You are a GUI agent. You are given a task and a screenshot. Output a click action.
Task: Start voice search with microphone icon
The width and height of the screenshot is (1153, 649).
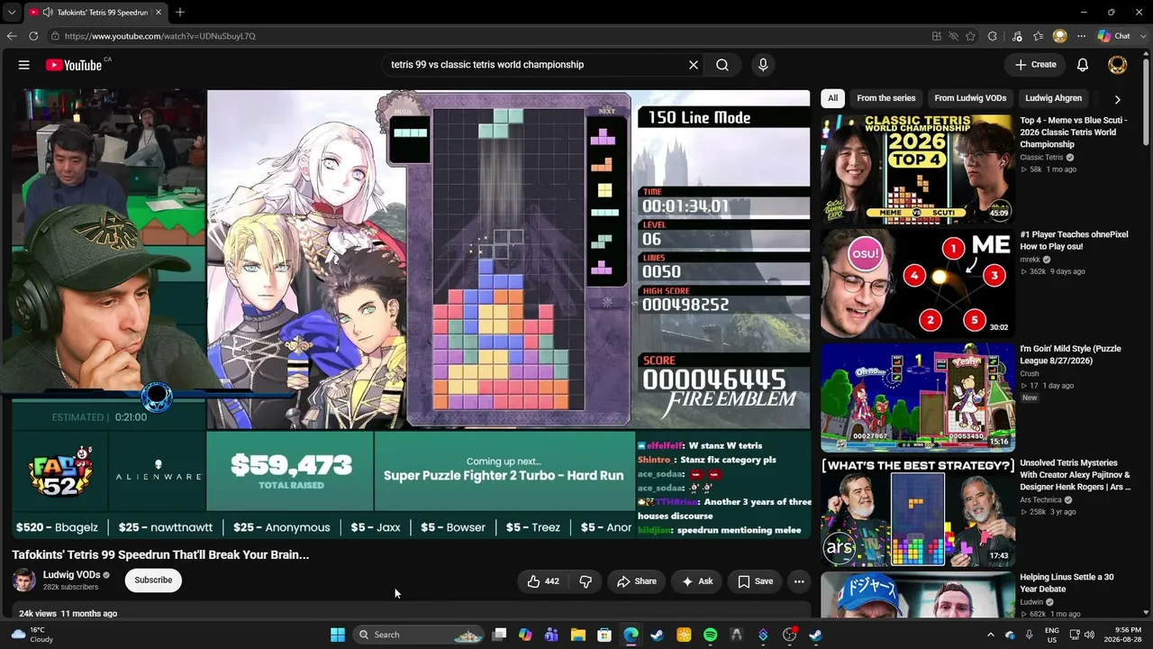tap(763, 65)
